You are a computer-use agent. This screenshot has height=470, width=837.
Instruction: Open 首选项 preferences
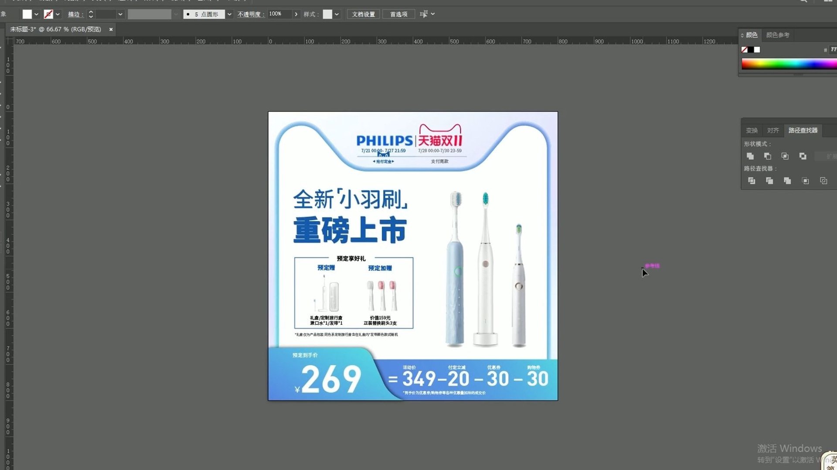[398, 14]
